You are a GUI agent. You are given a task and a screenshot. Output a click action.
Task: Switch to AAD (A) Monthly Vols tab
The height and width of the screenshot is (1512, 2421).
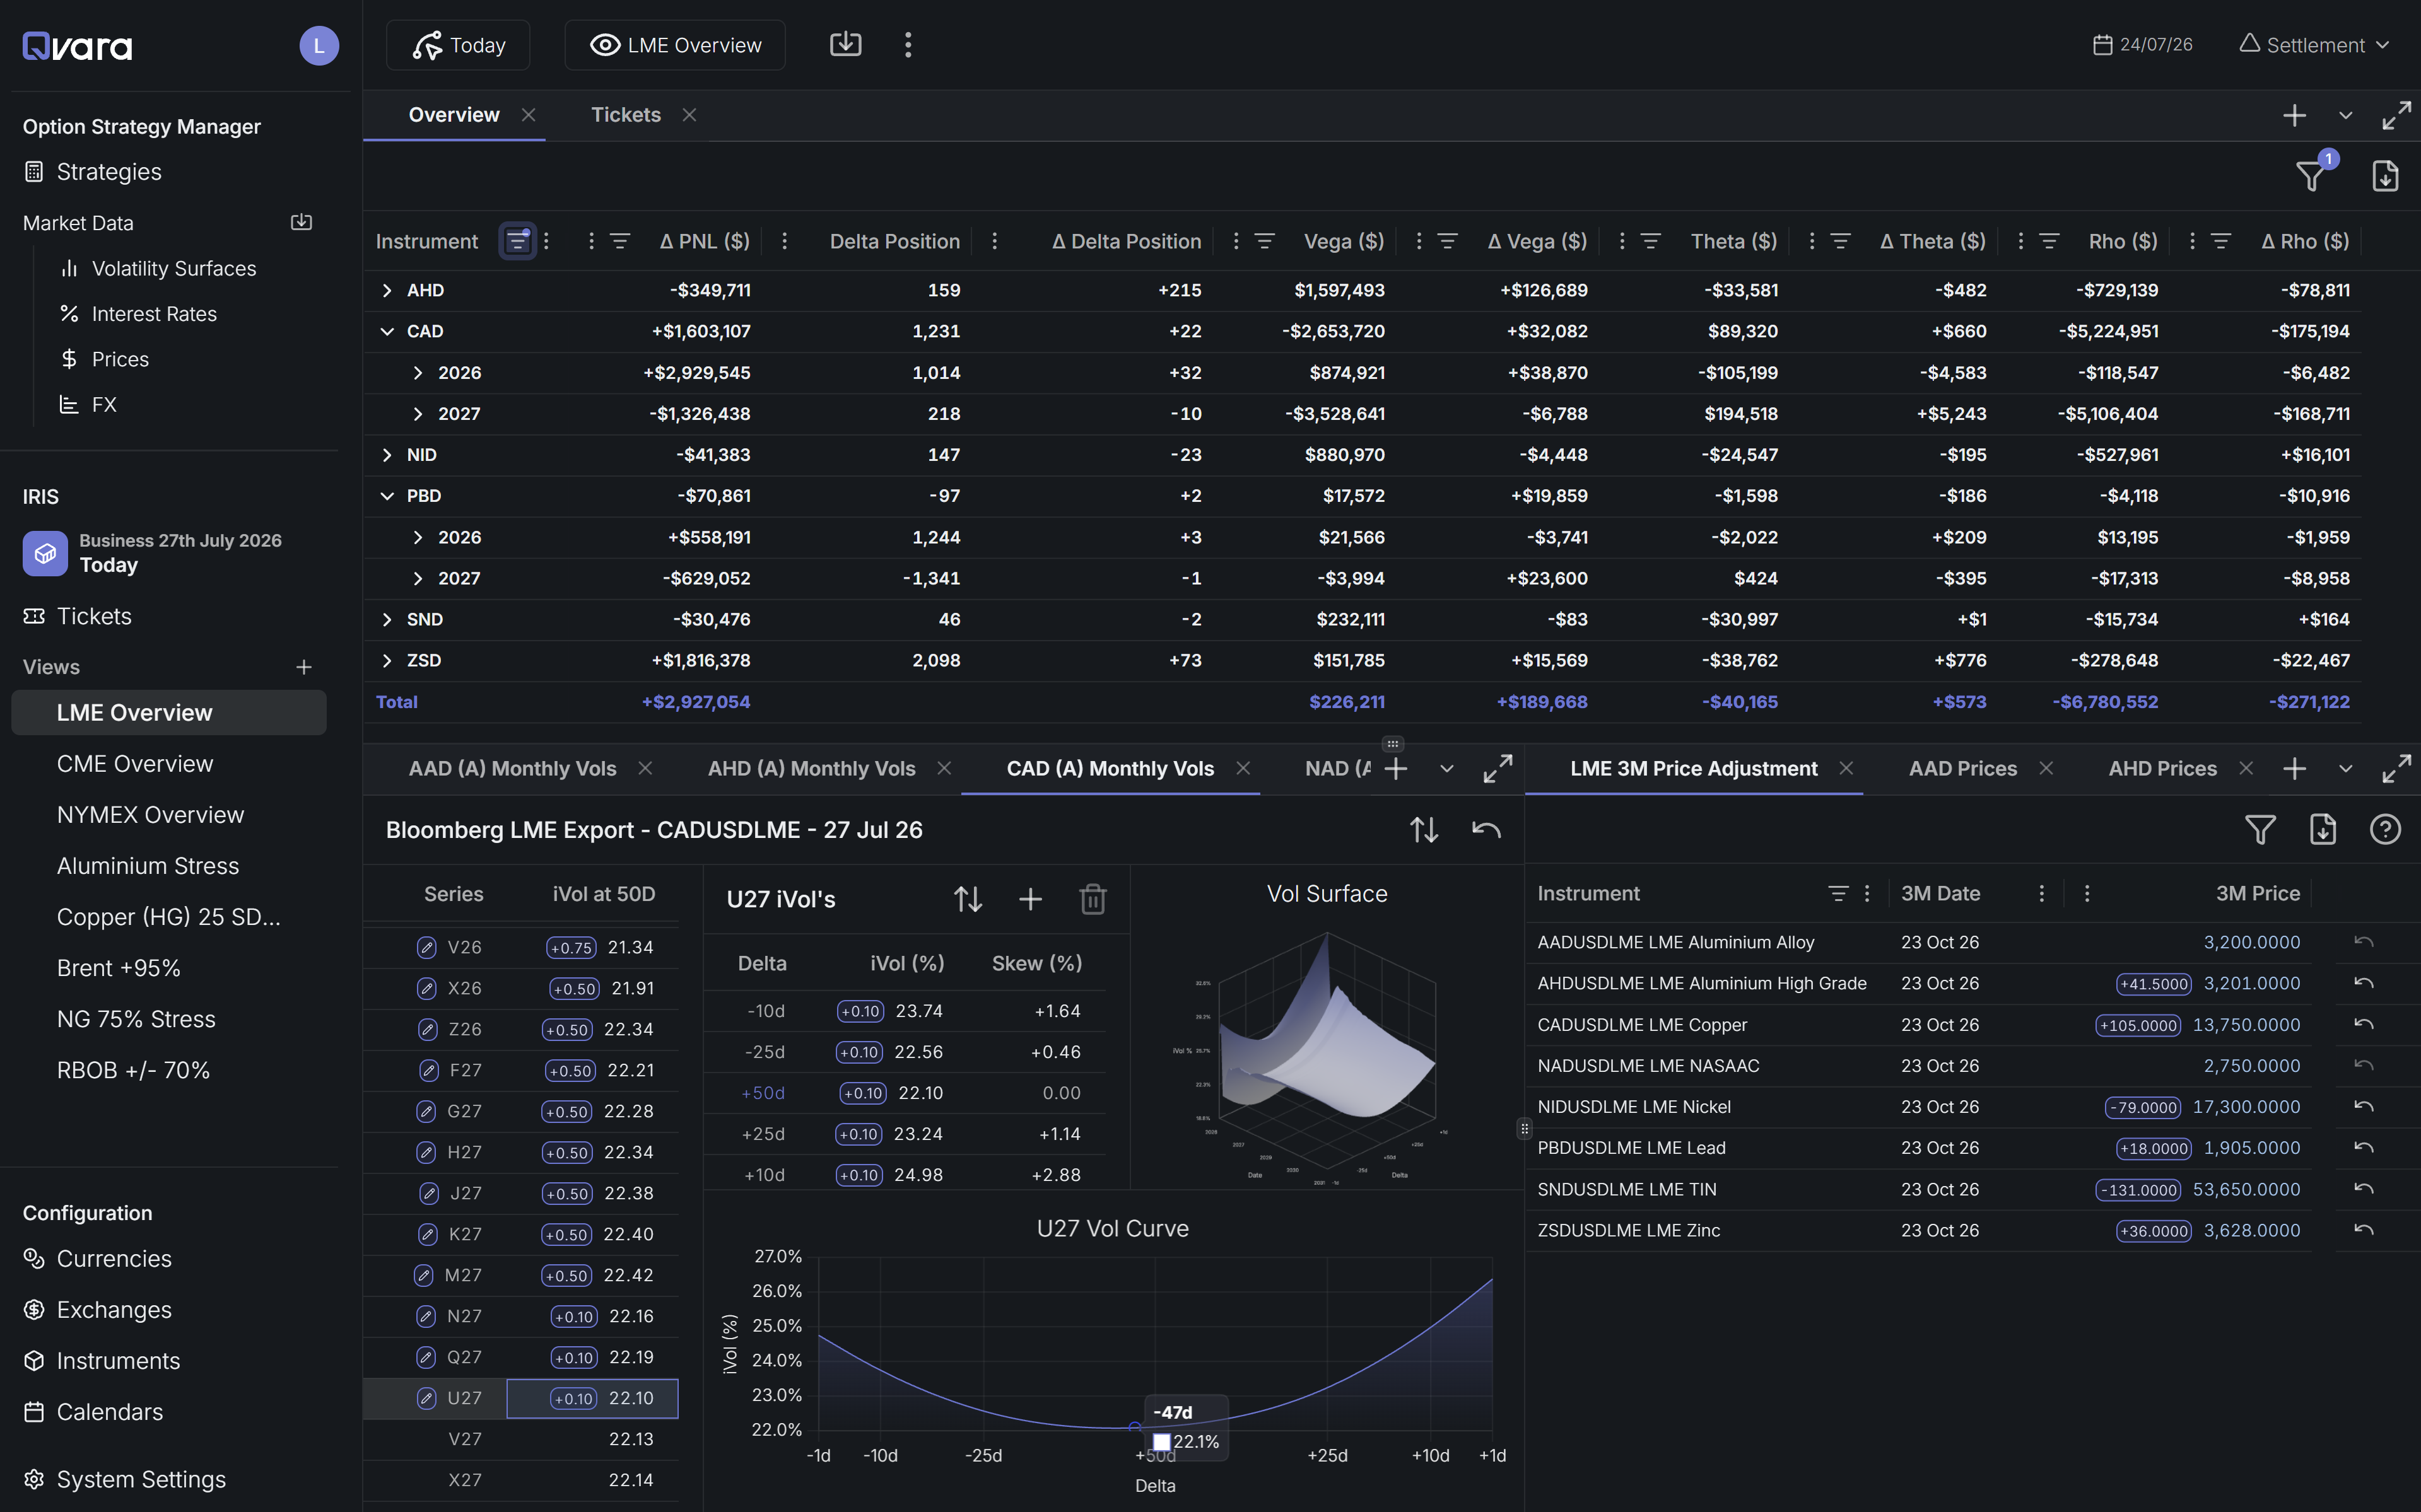pyautogui.click(x=512, y=768)
